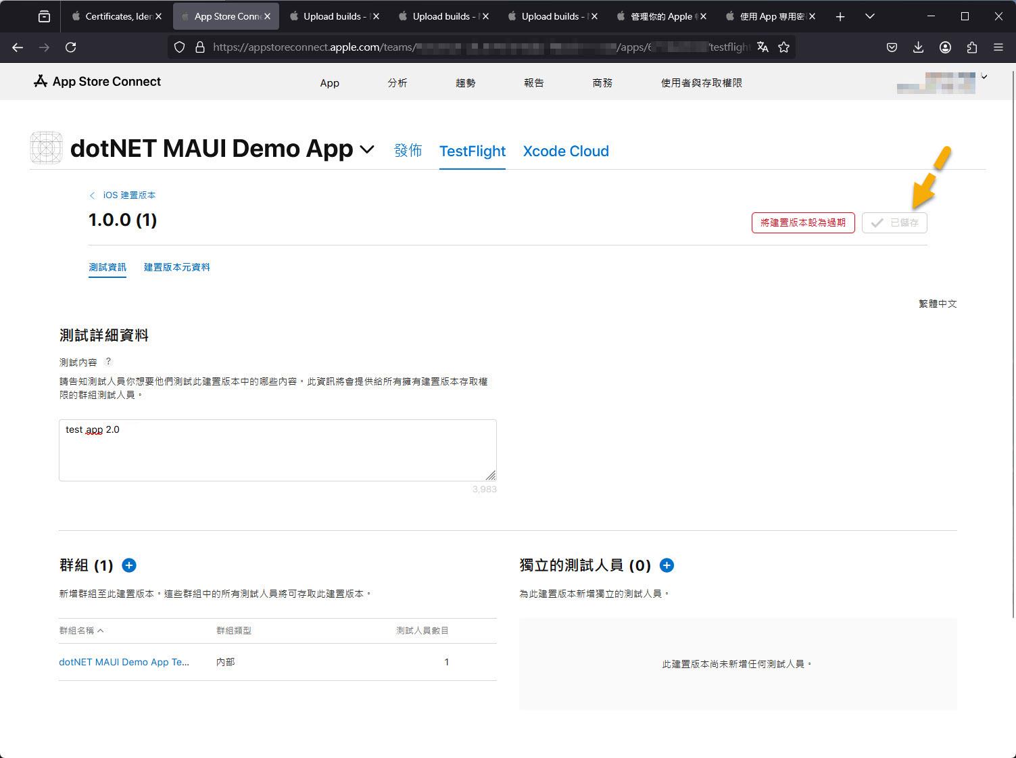Image resolution: width=1016 pixels, height=758 pixels.
Task: Open the 商務 menu item
Action: point(602,82)
